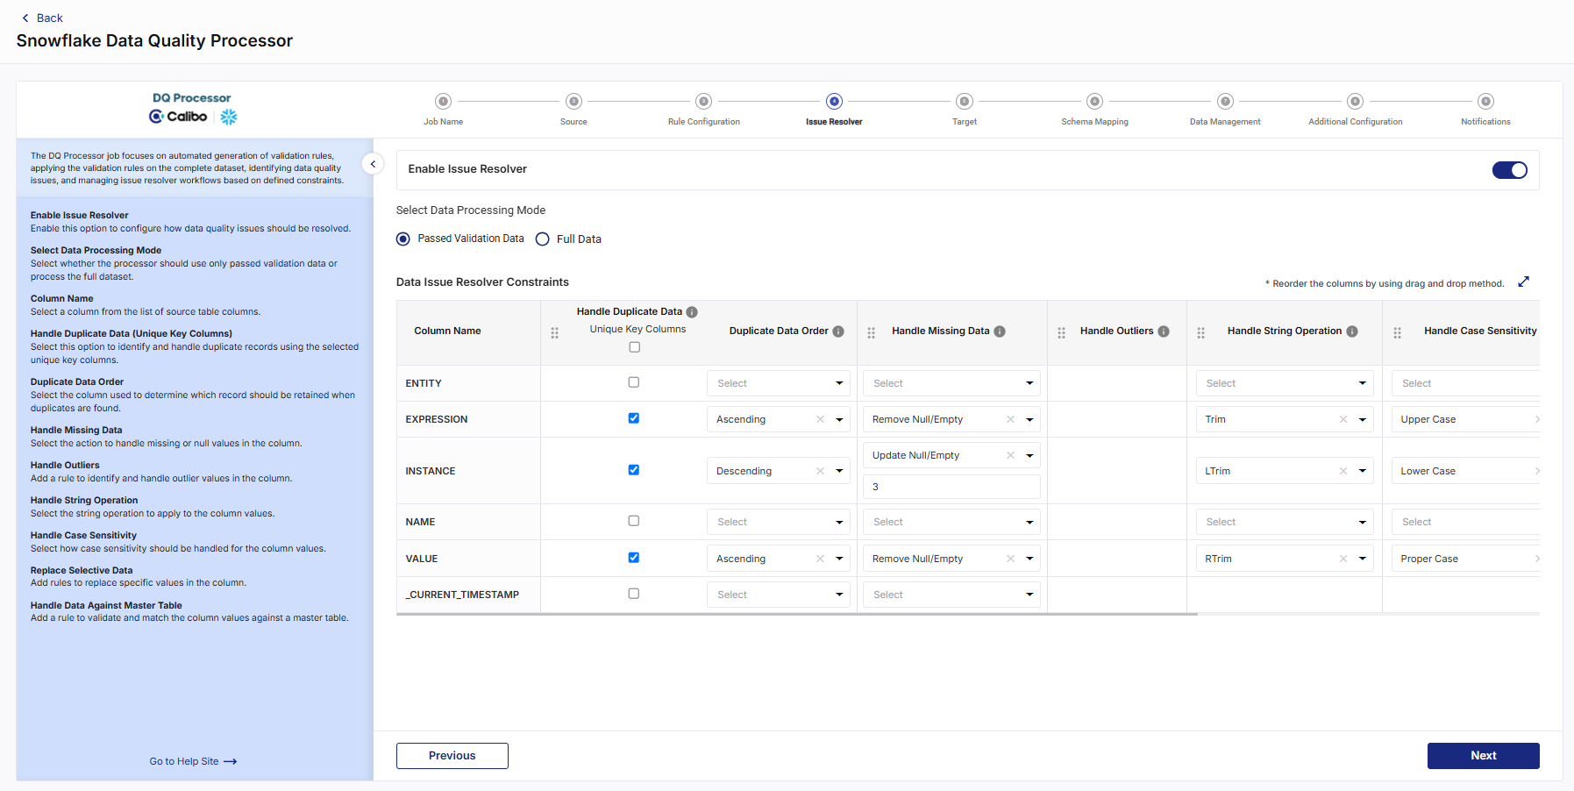Click the Previous button
Screen dimensions: 1574x791
click(x=452, y=756)
